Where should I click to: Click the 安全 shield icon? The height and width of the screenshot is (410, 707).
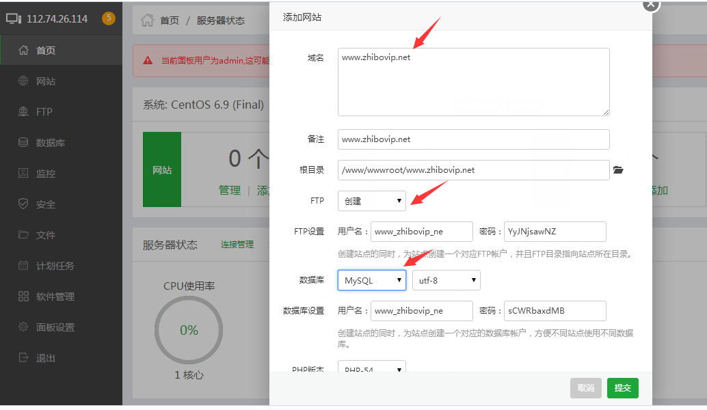23,204
